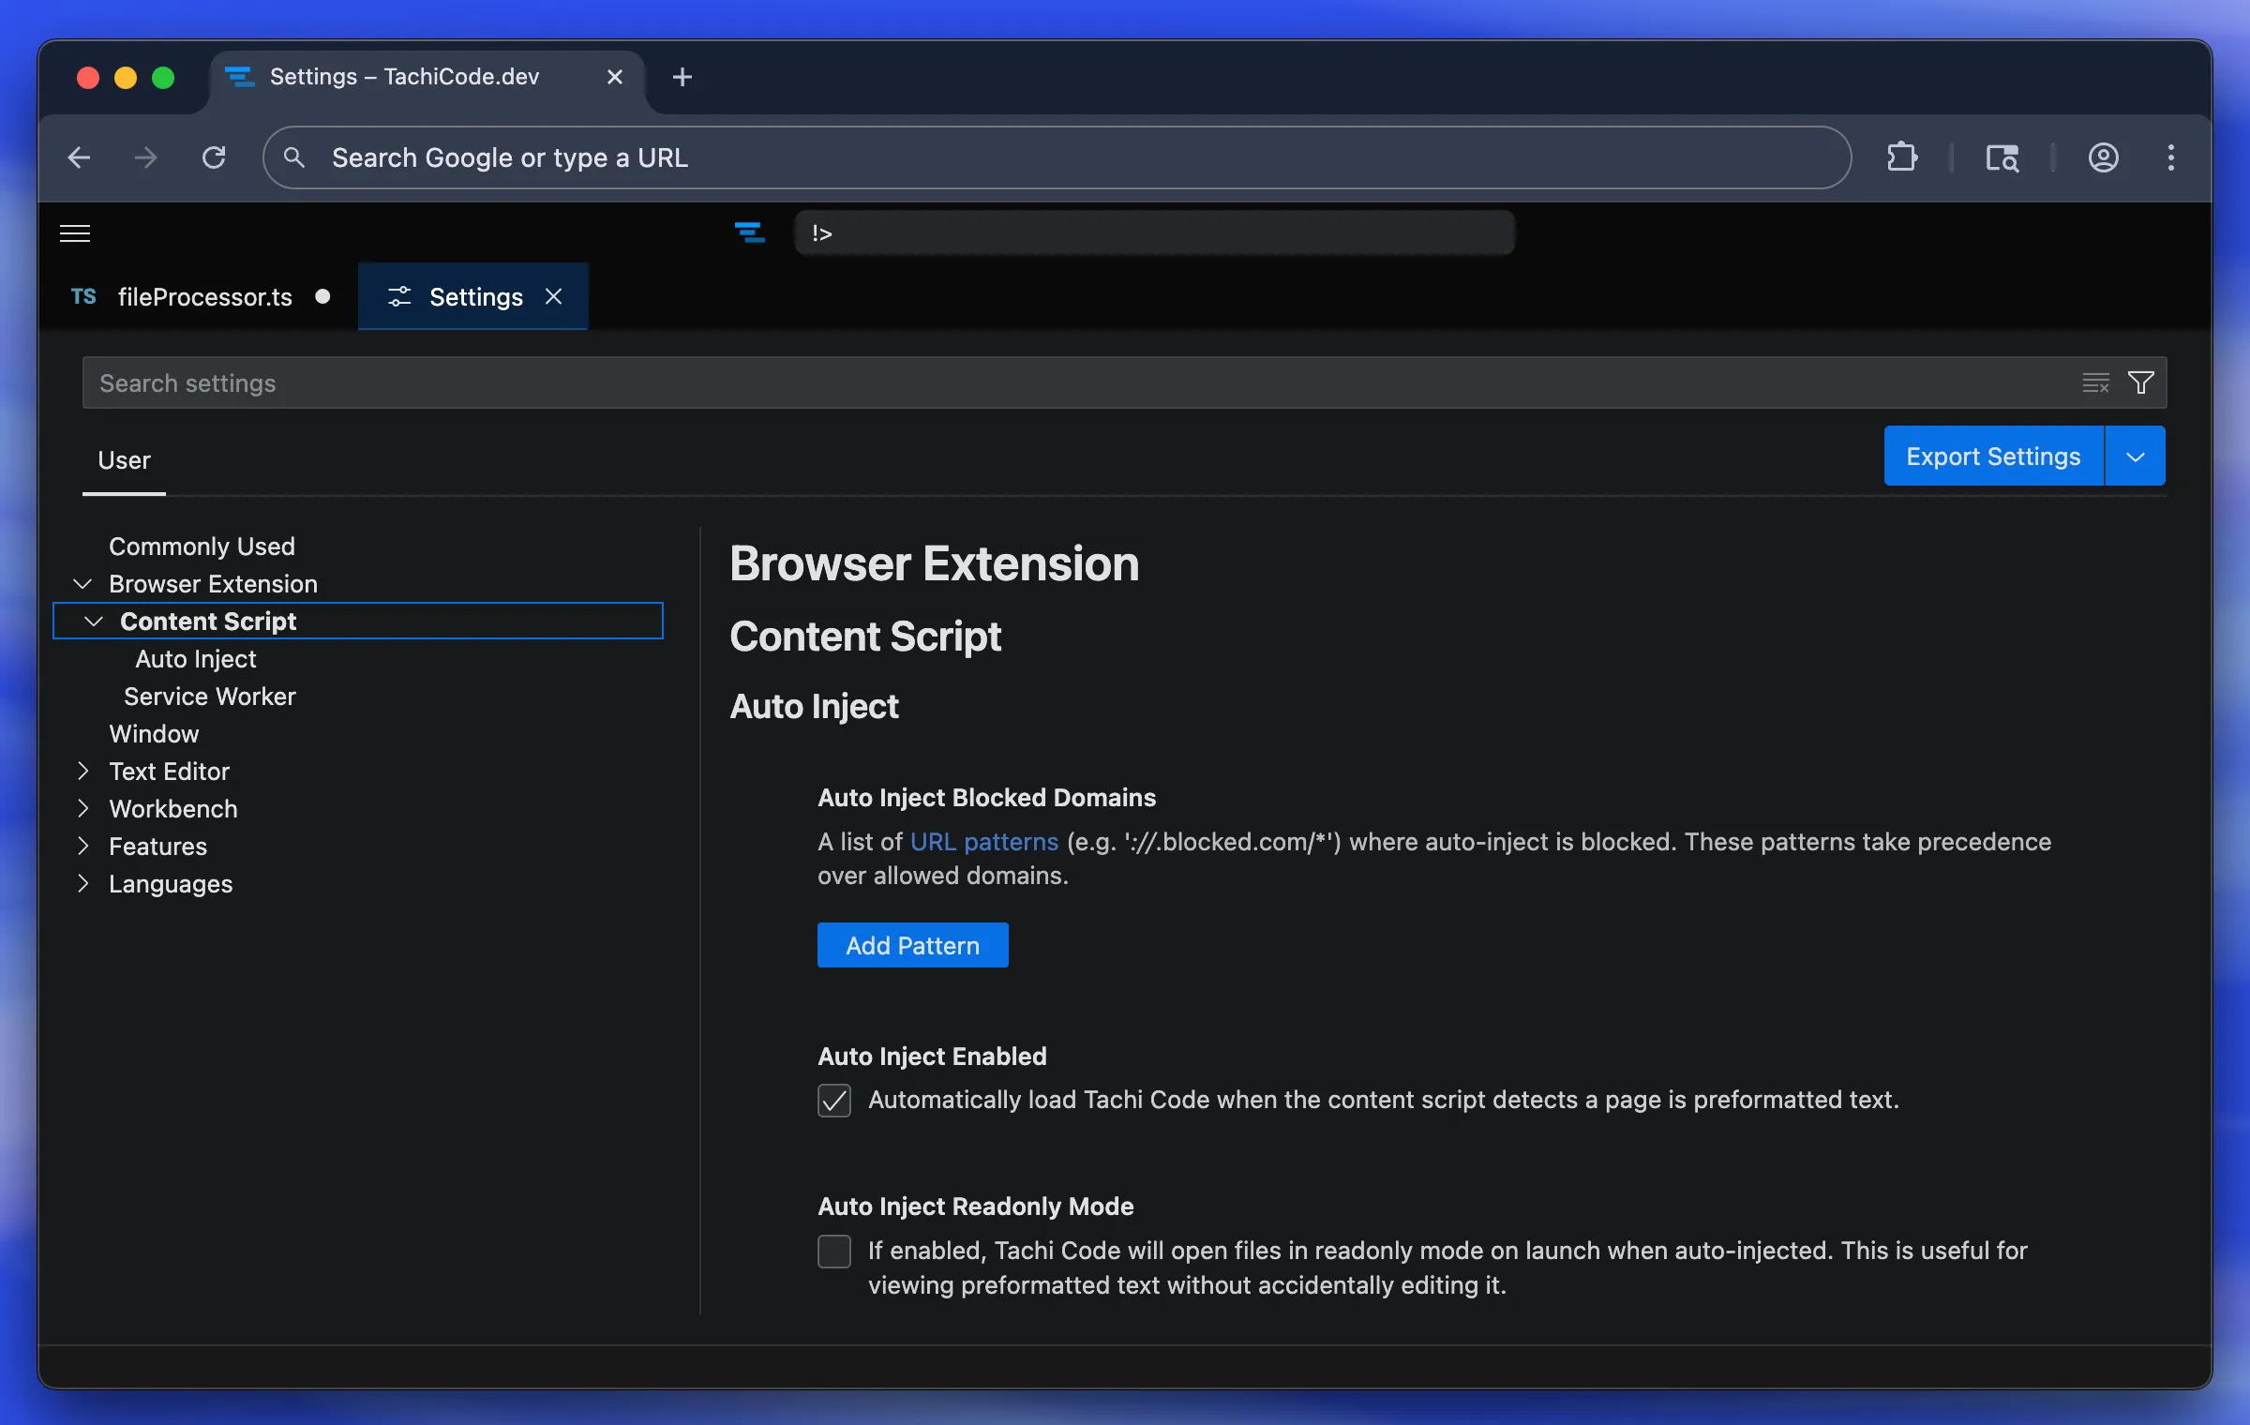Uncheck the Auto Inject Enabled checkbox
Screen dimensions: 2250x1425
click(834, 1101)
